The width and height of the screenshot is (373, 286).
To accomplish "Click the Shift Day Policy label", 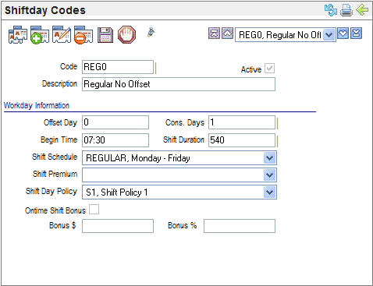I will 52,192.
